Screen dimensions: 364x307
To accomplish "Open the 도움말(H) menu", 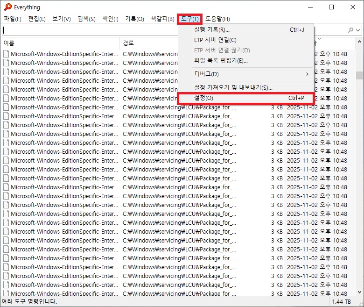I will 217,19.
